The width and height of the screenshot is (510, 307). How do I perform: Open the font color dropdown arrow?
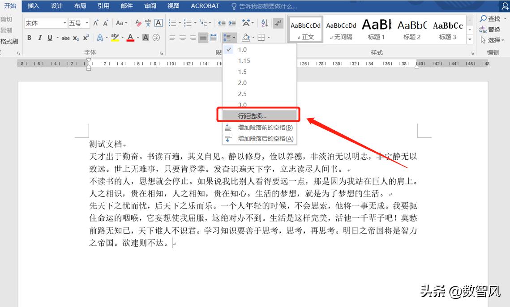coord(137,38)
